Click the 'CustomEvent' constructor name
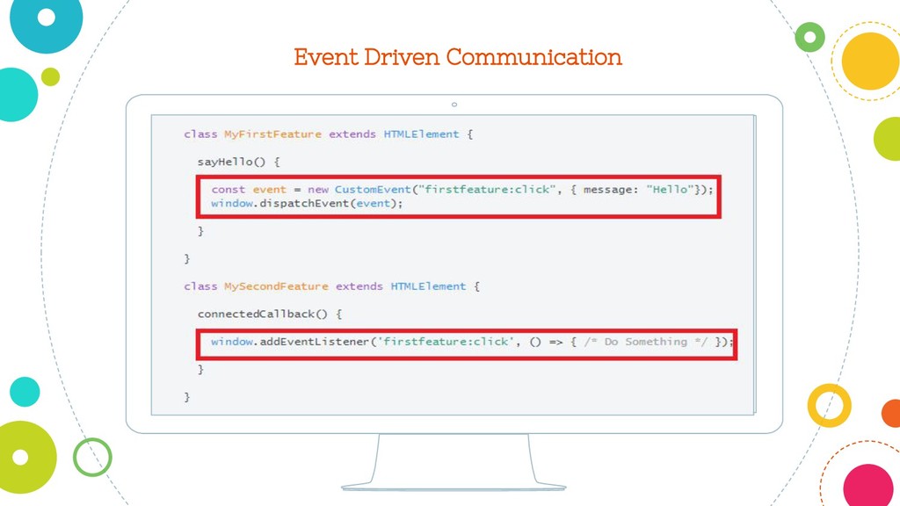 click(373, 190)
